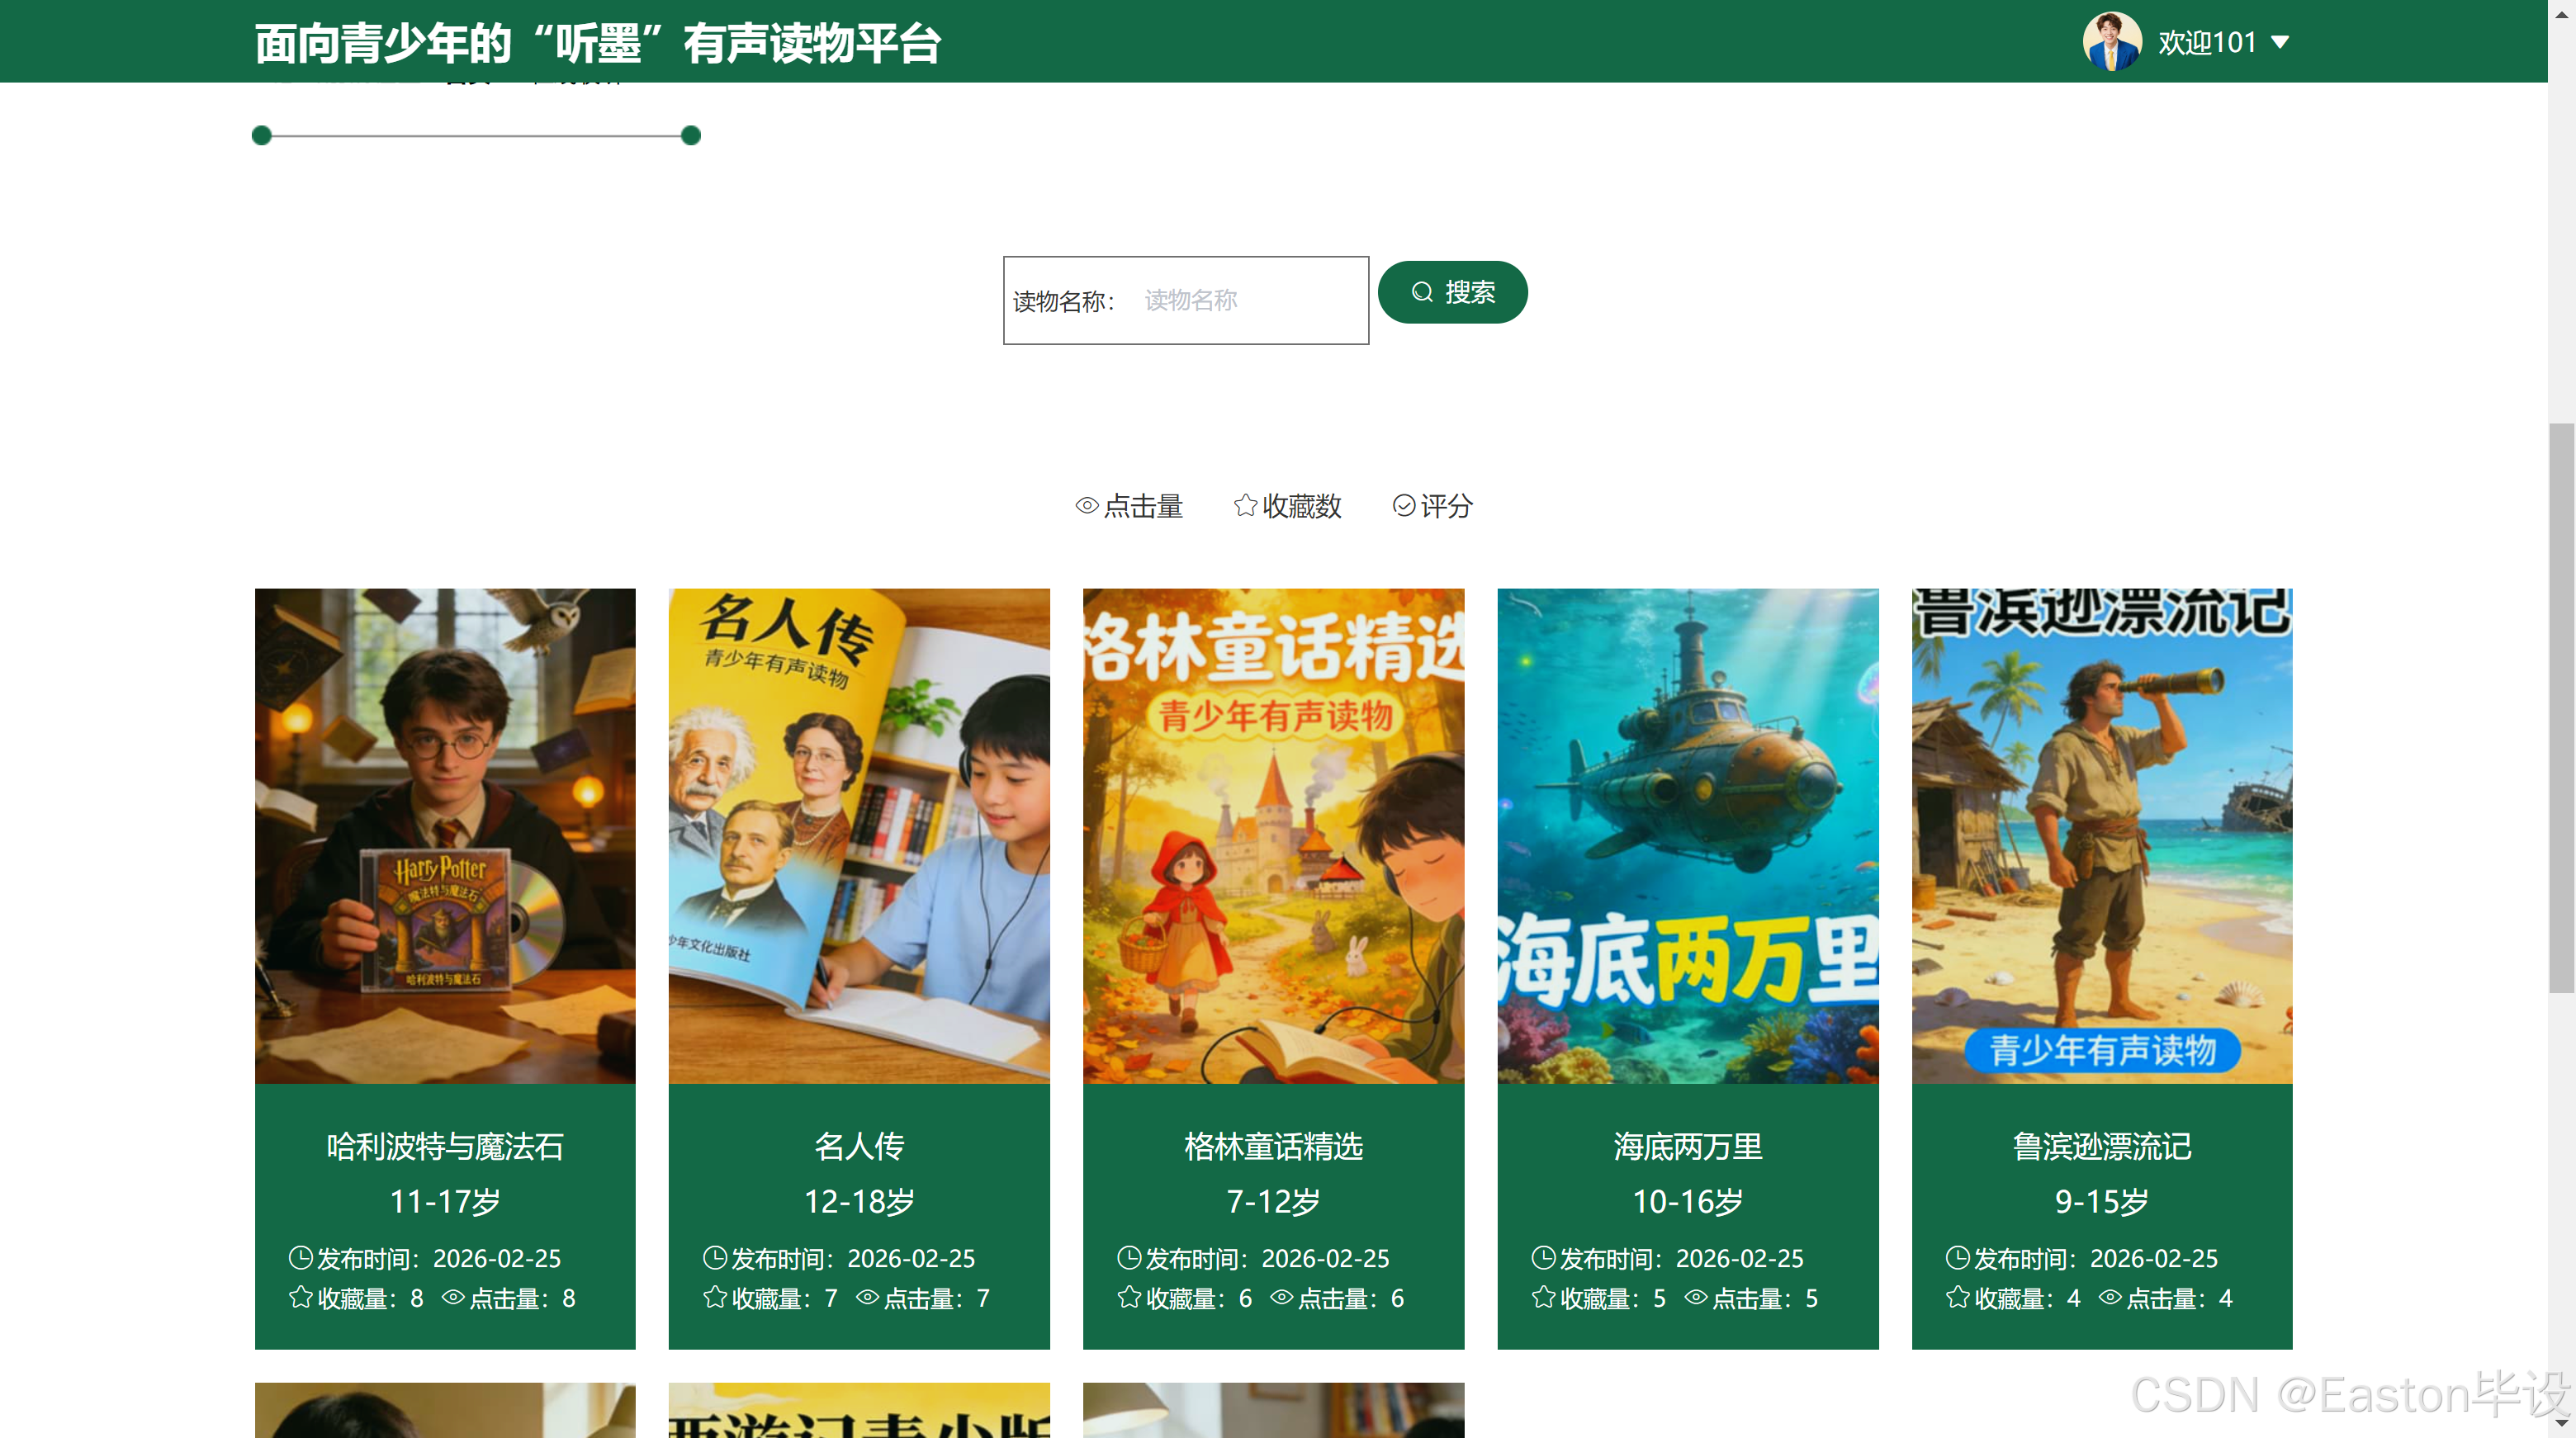This screenshot has height=1438, width=2576.
Task: Click publish date on 名人传 card
Action: point(839,1258)
